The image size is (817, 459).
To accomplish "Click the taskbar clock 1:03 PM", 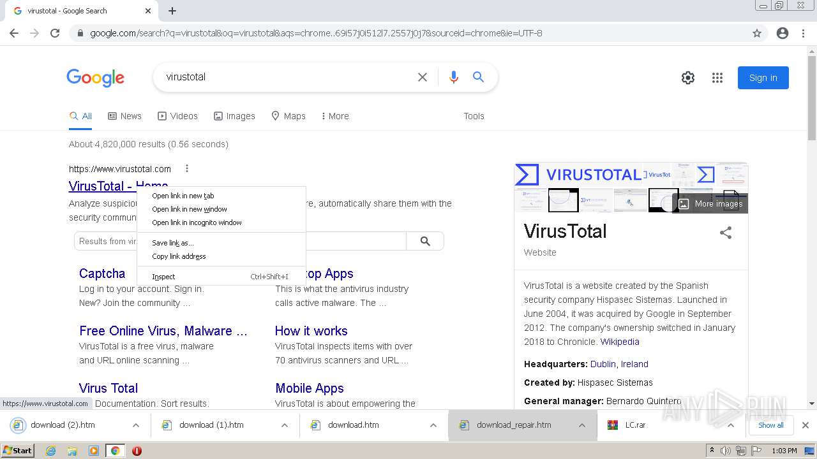I will [x=784, y=451].
